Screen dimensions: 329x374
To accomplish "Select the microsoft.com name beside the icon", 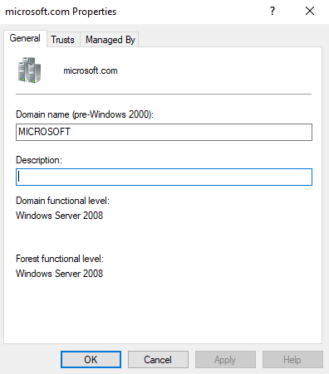I will pos(91,70).
